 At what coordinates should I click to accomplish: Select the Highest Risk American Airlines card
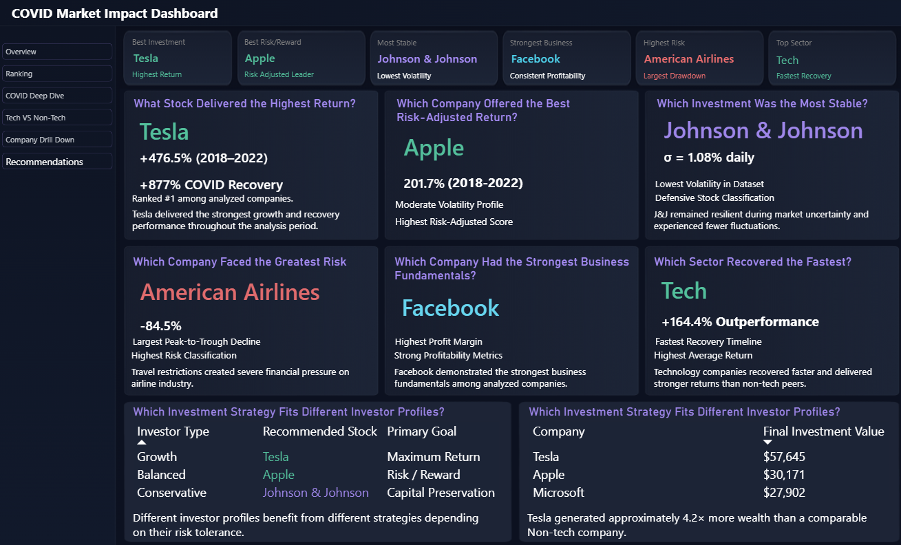tap(699, 58)
